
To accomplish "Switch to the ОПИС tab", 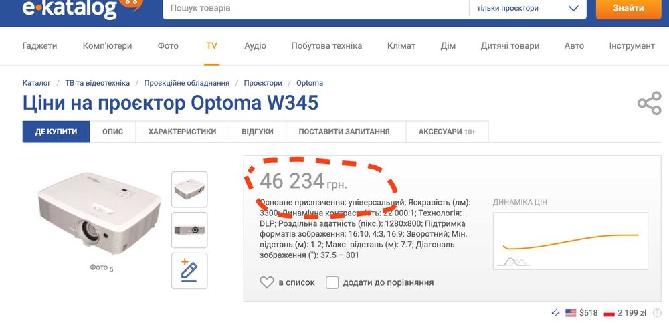I will pos(112,132).
